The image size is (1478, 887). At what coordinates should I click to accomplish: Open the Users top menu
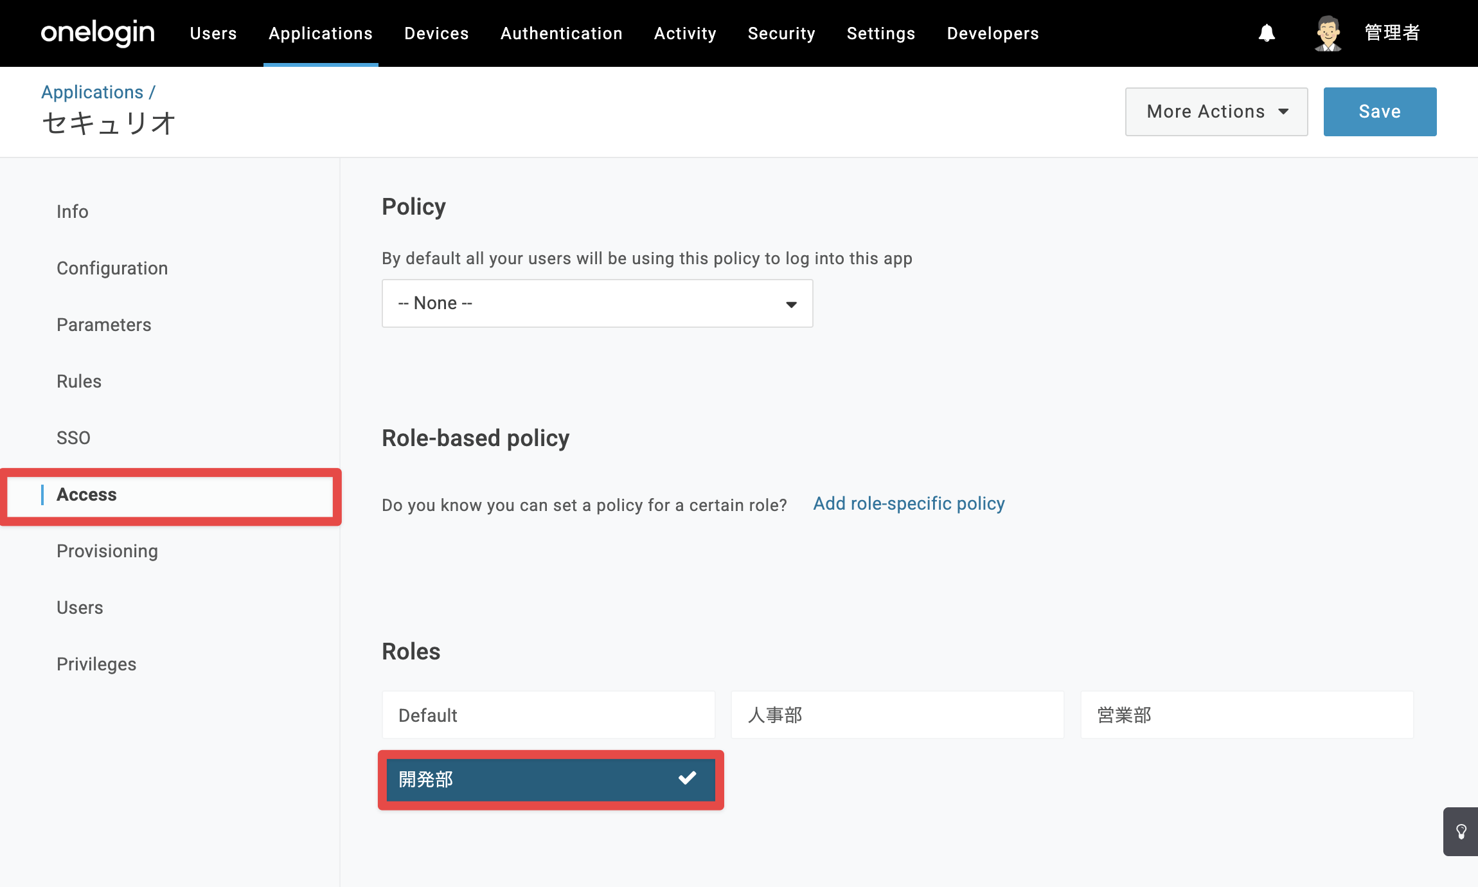(213, 33)
